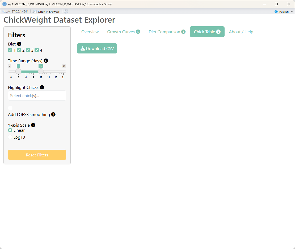Click the upper time range slider handle at 12

coord(41,72)
